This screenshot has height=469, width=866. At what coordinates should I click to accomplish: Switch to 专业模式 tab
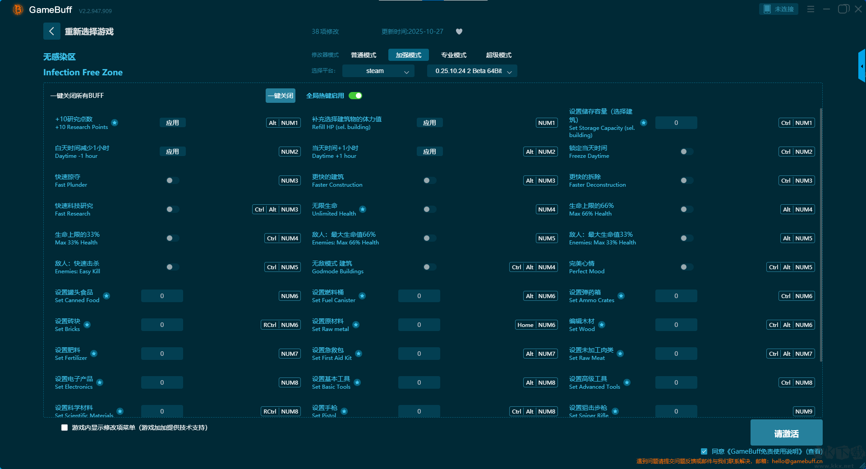point(454,55)
